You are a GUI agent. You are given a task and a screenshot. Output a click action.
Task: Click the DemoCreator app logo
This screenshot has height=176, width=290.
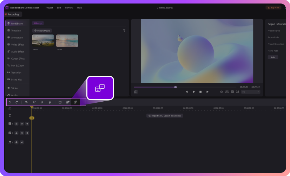pyautogui.click(x=7, y=8)
